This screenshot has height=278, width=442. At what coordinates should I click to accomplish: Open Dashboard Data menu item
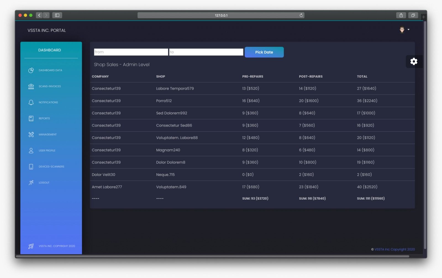tap(50, 70)
